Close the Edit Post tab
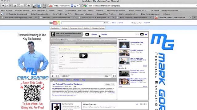Viewport: 197px width, 110px height. click(36, 18)
